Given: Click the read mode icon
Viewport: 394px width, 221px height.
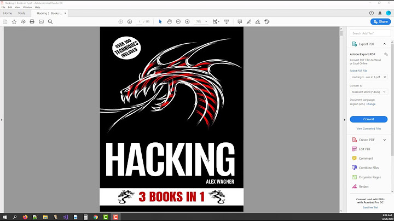Looking at the screenshot, I should coord(227,22).
